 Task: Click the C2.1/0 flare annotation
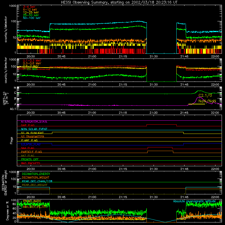point(205,95)
